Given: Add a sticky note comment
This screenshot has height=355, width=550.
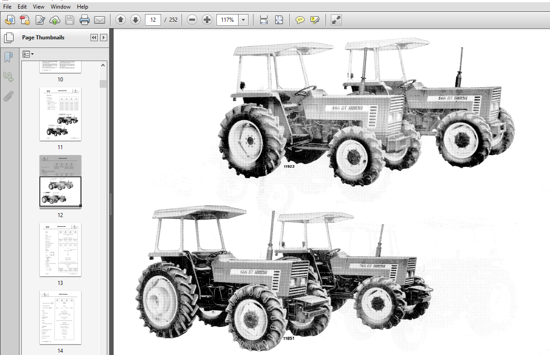Looking at the screenshot, I should coord(300,20).
